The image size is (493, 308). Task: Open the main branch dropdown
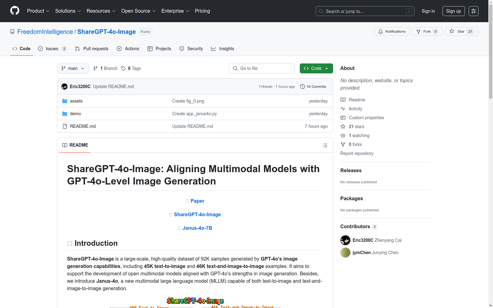(73, 68)
